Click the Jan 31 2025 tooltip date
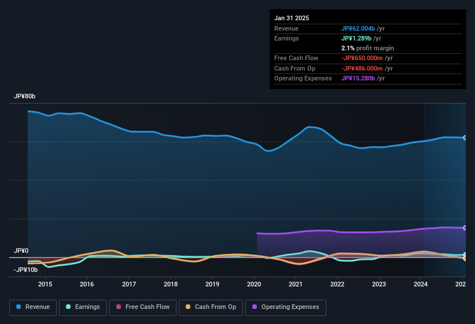This screenshot has width=475, height=324. point(292,18)
